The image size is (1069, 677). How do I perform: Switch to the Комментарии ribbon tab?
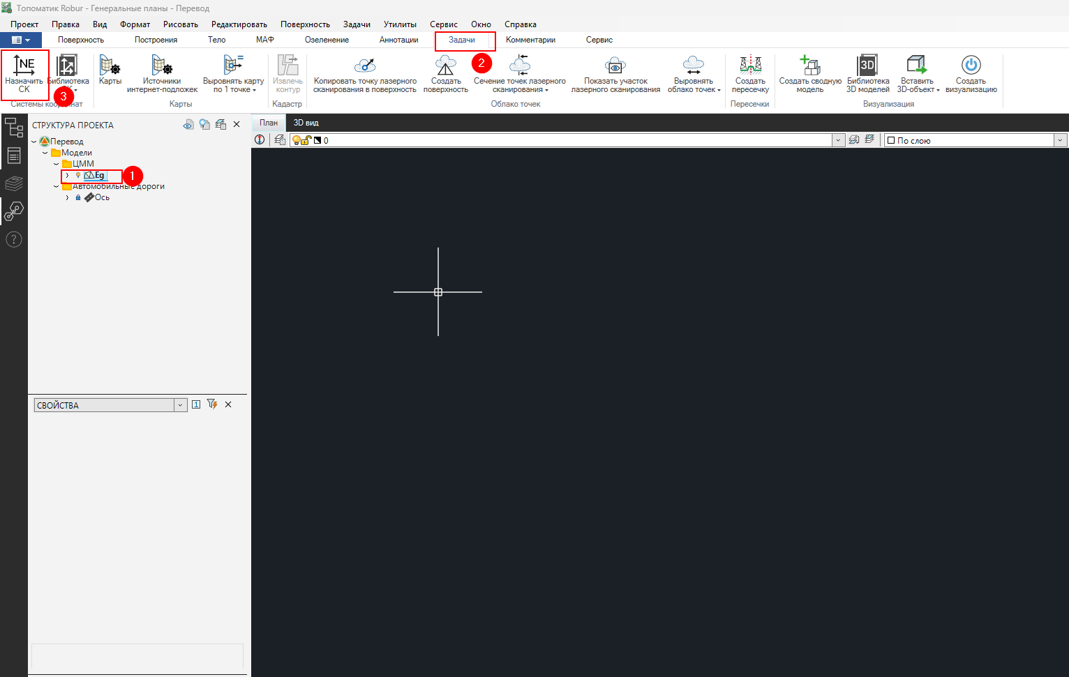point(530,40)
